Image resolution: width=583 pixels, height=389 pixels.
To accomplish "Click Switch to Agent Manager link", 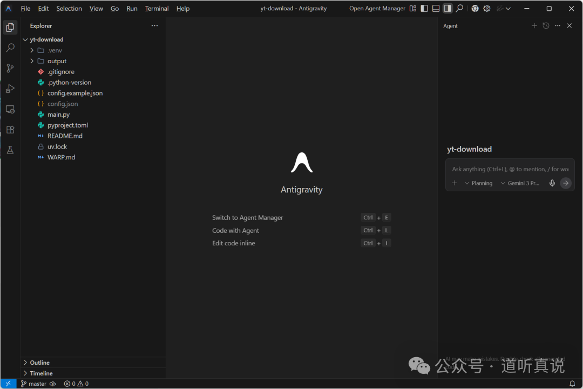I will coord(247,217).
